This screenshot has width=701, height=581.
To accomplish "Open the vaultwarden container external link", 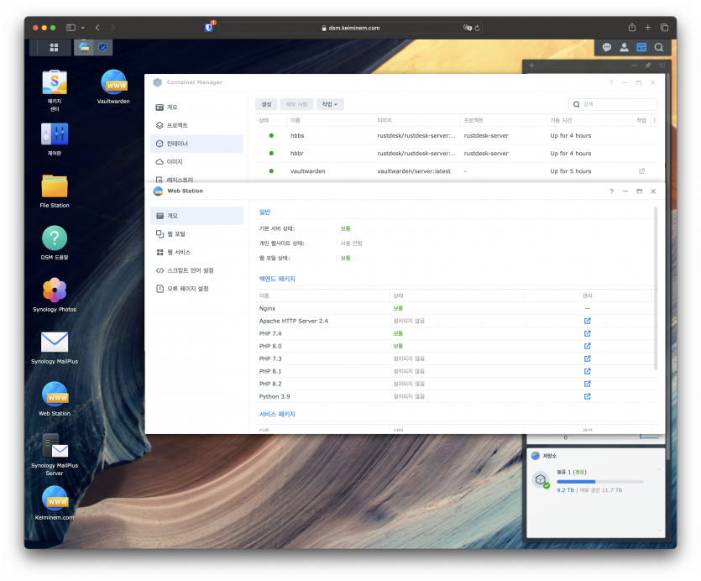I will (642, 171).
